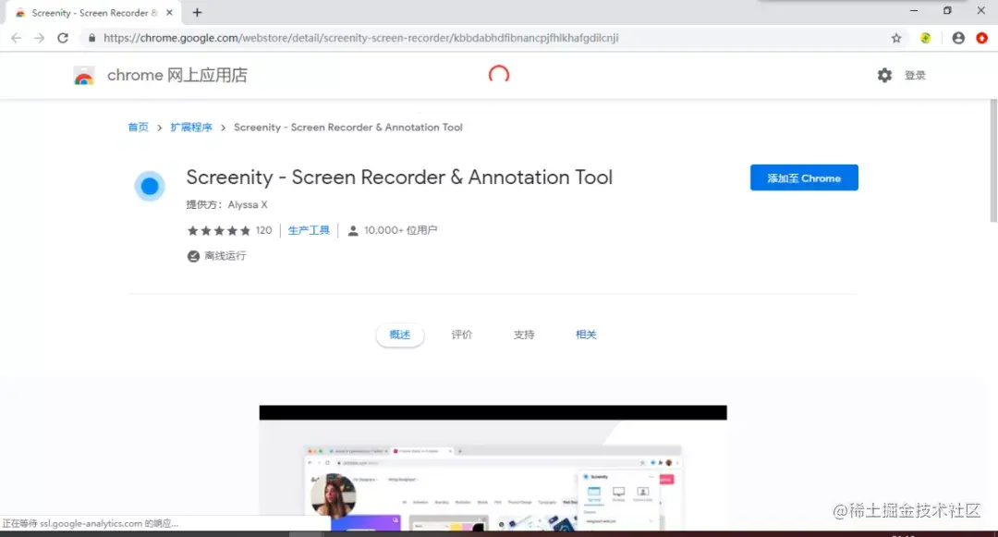Select the 概述 tab
This screenshot has width=998, height=537.
(x=400, y=335)
